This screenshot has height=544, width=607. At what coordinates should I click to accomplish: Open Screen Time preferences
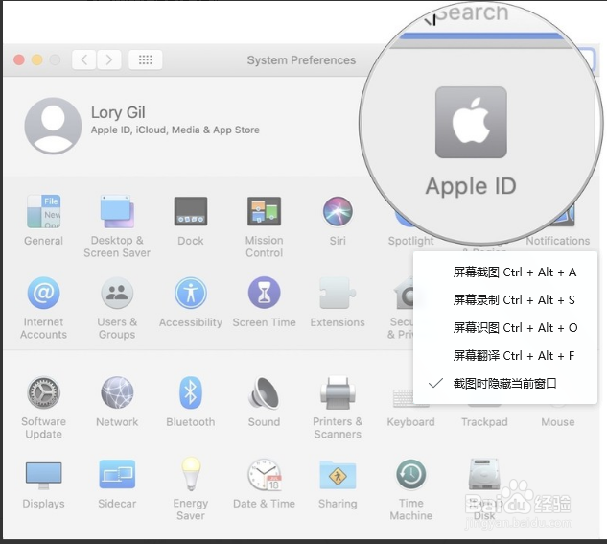point(264,293)
